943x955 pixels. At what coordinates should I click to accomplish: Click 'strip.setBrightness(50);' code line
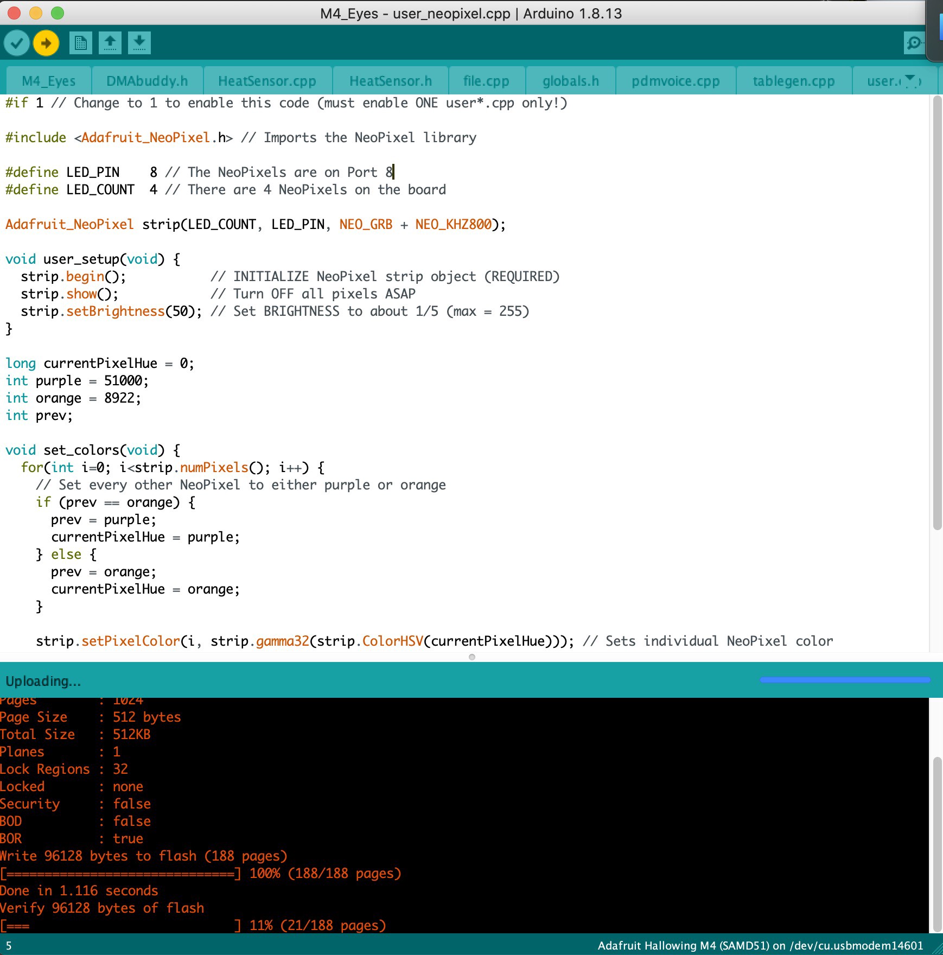tap(111, 311)
